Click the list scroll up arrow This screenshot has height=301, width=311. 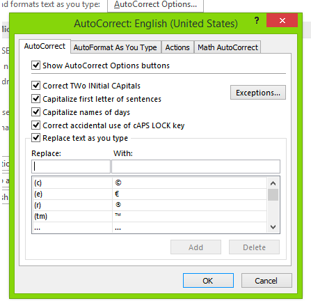click(x=273, y=183)
